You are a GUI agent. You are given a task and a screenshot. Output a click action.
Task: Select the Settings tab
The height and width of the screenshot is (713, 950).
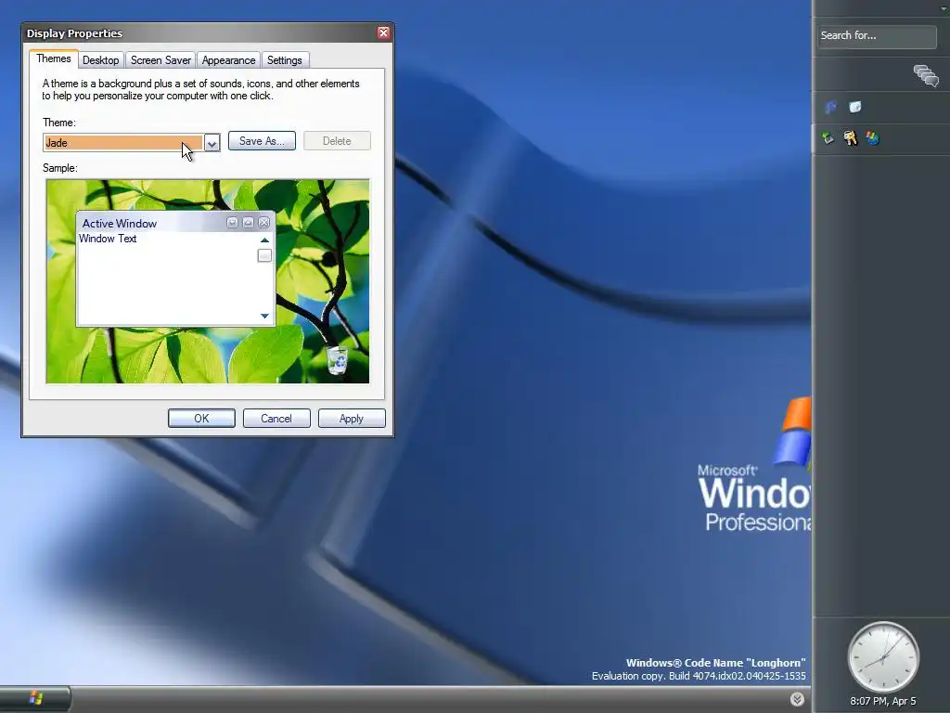pyautogui.click(x=285, y=60)
